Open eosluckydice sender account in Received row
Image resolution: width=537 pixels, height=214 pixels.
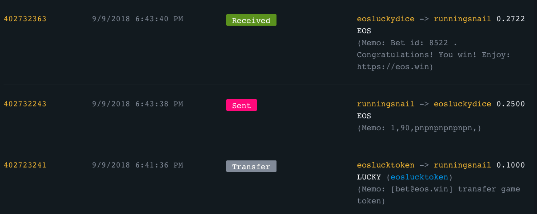tap(385, 19)
